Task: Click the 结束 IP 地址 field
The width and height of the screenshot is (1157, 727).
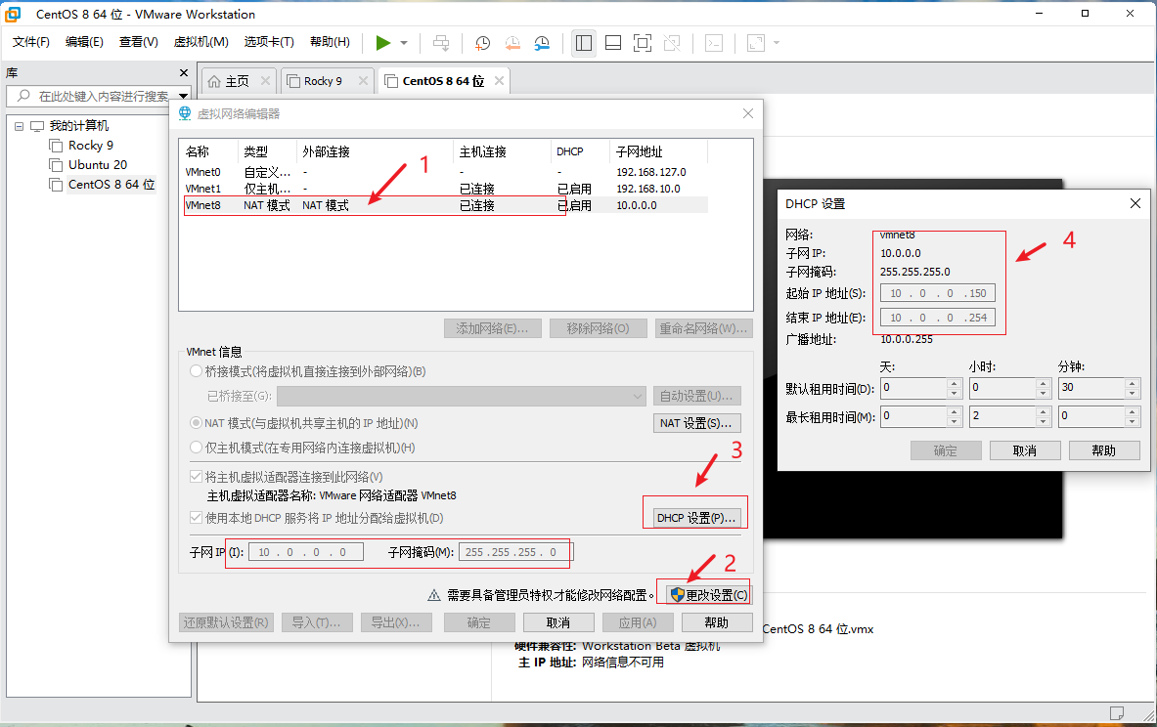Action: pos(938,318)
